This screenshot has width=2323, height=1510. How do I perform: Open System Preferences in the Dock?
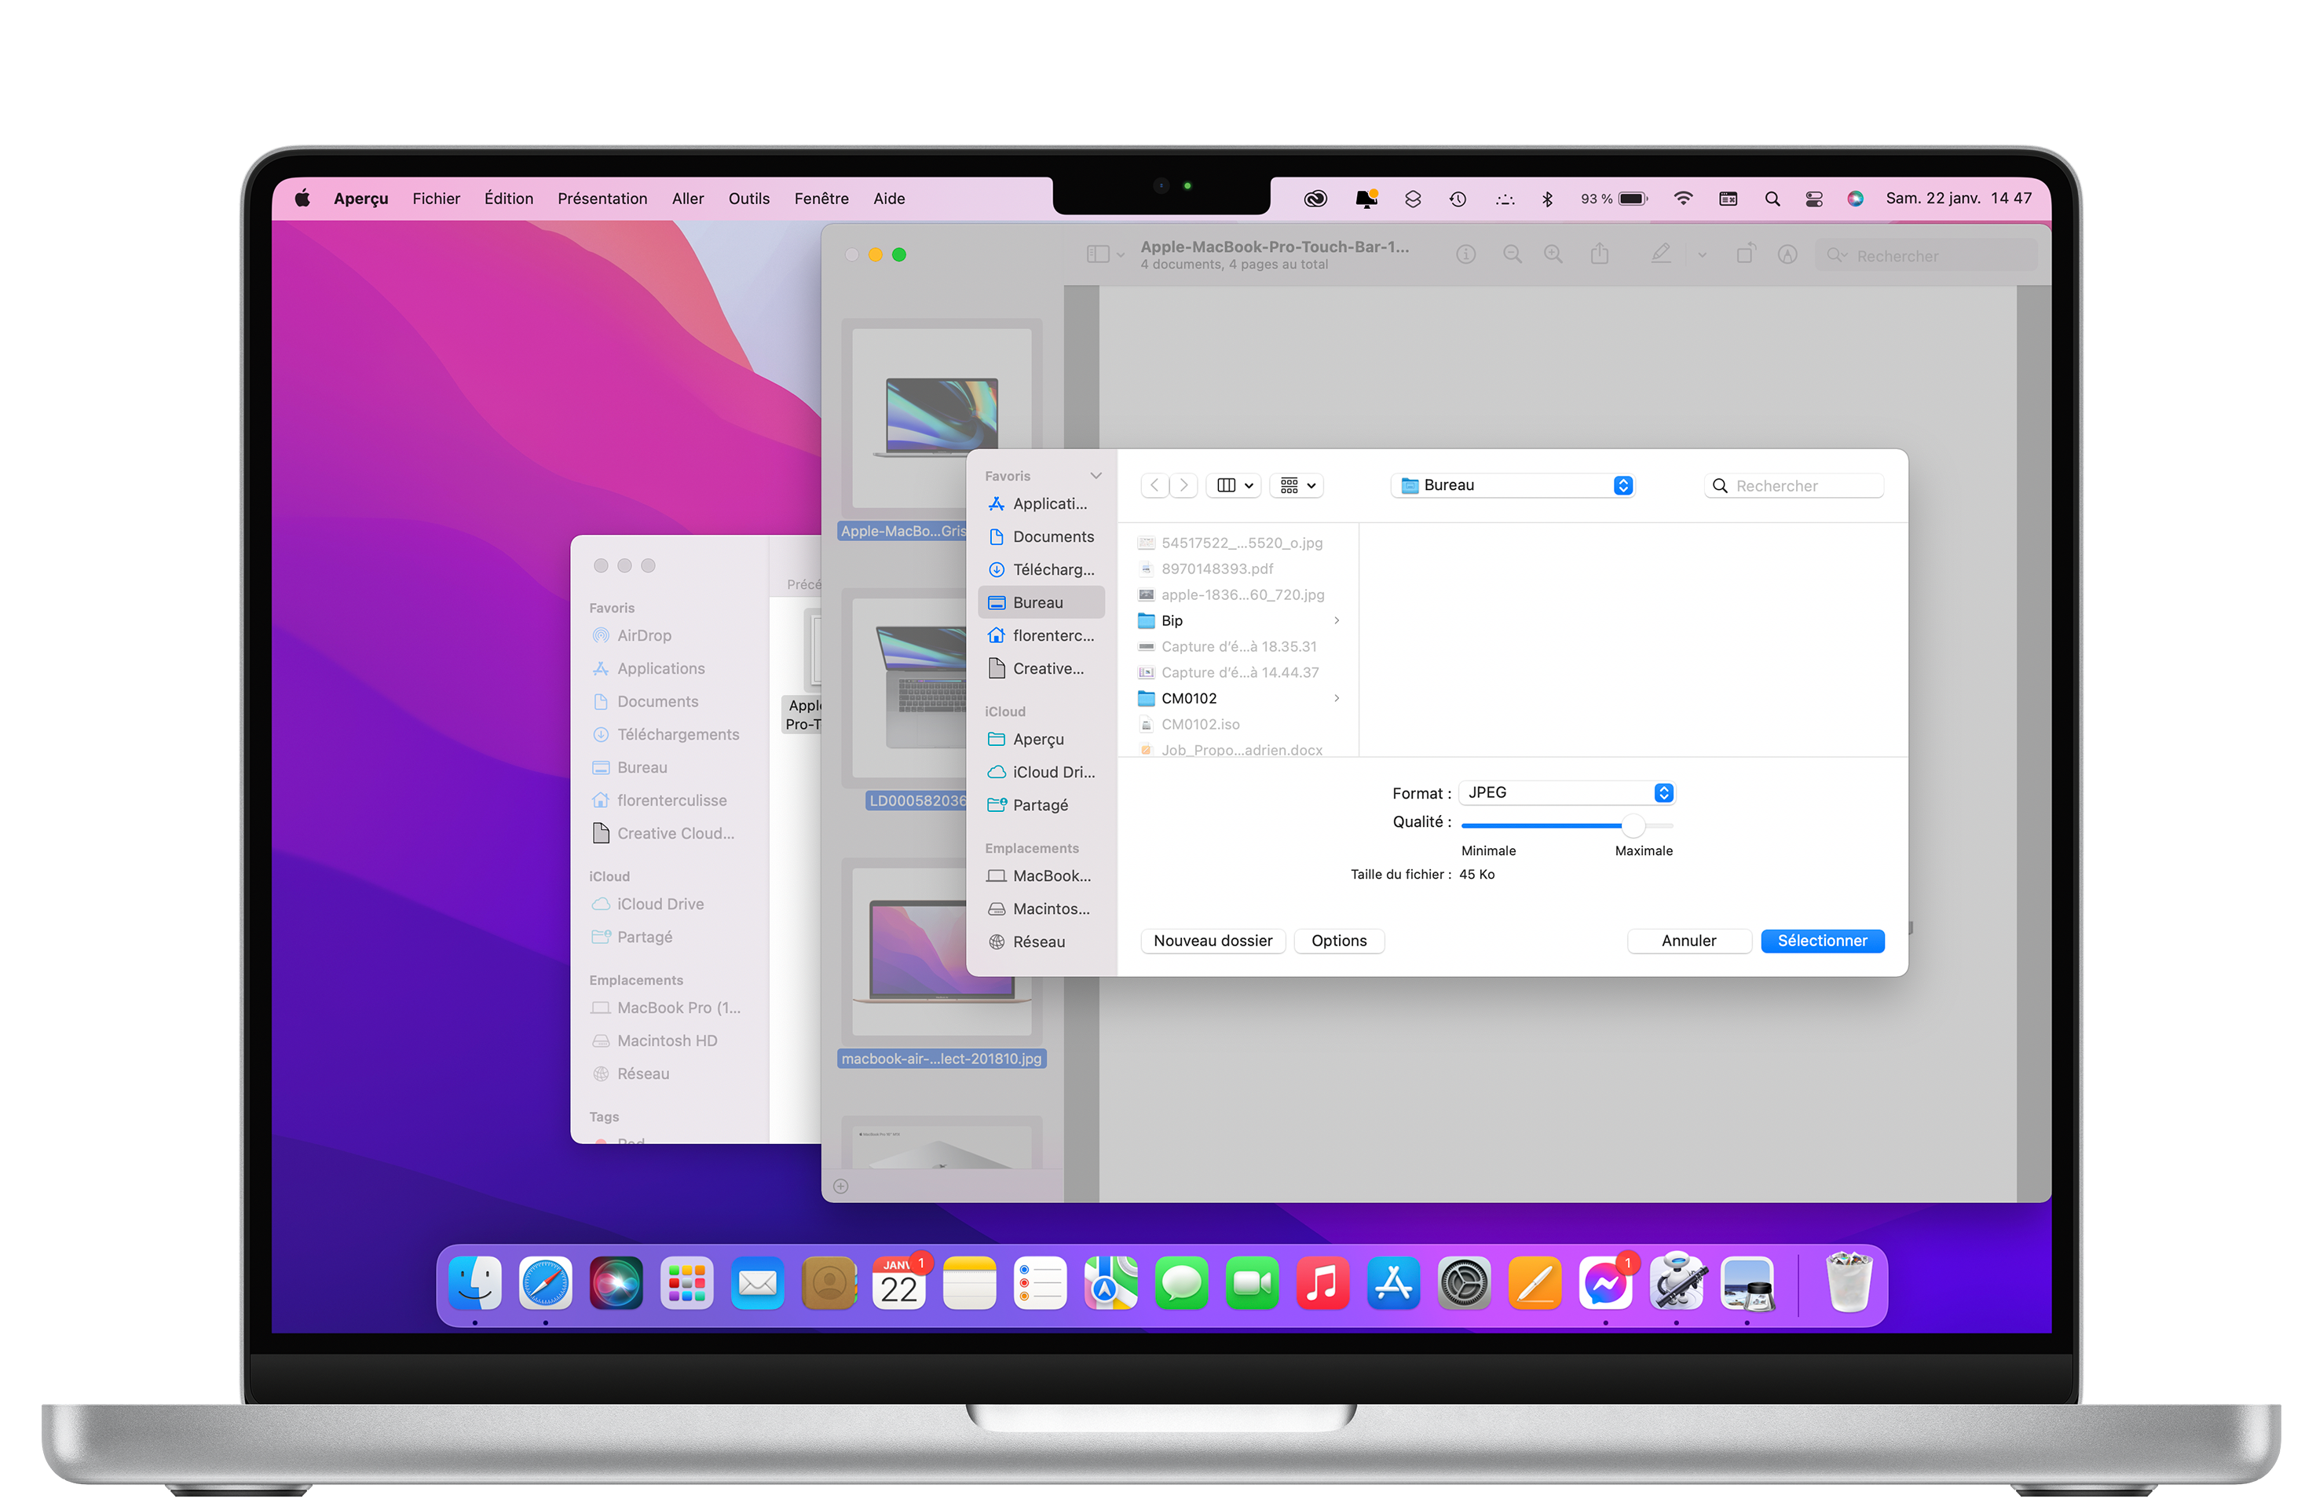[1464, 1284]
